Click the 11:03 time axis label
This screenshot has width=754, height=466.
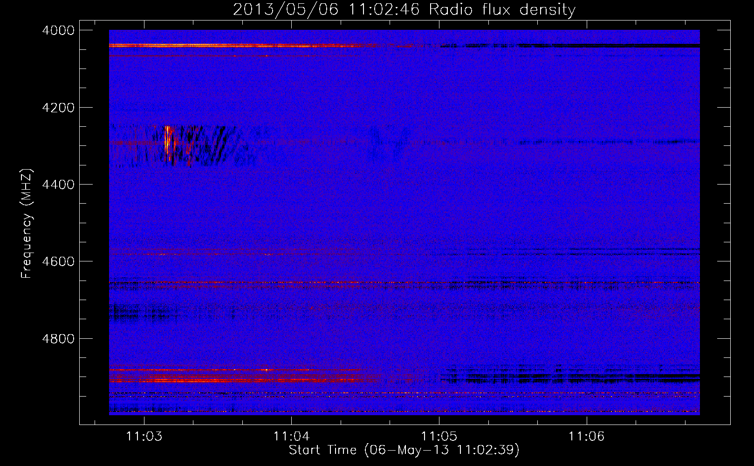pos(144,436)
